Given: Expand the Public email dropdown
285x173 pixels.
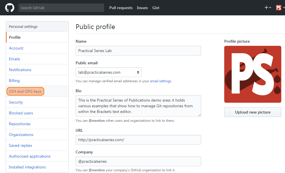Looking at the screenshot, I should [x=109, y=72].
